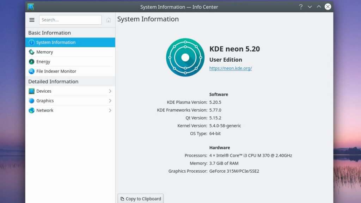Click the Devices icon in sidebar
Viewport: 361px width, 203px height.
click(x=31, y=91)
